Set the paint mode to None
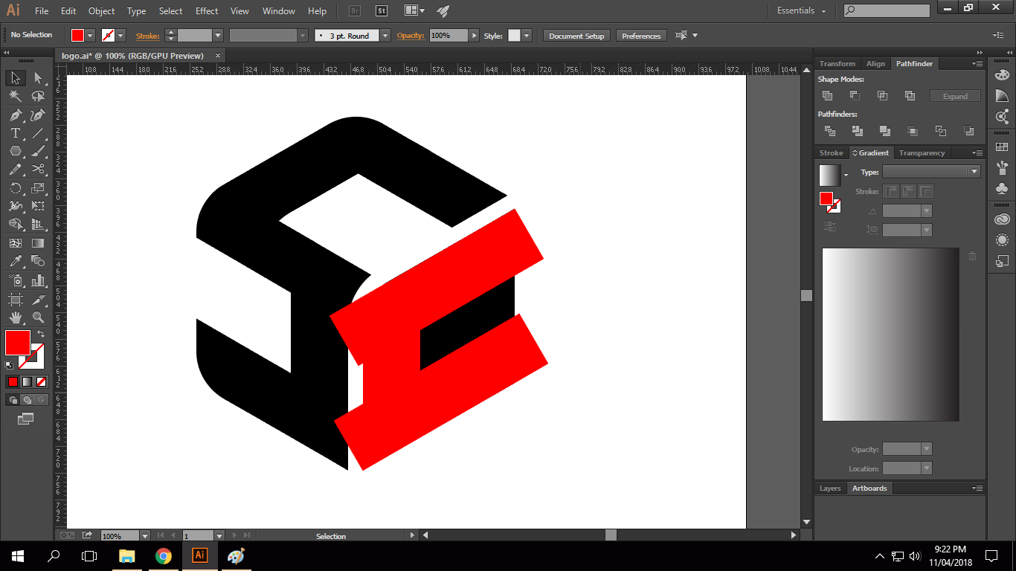 point(42,381)
